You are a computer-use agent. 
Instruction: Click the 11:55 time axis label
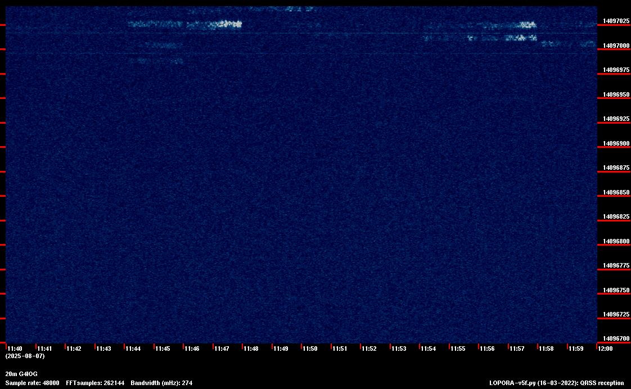[x=458, y=349]
